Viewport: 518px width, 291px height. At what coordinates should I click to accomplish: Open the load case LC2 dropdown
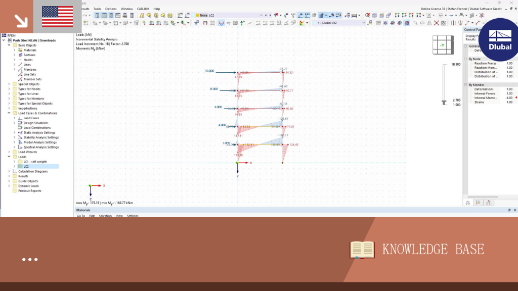[261, 15]
